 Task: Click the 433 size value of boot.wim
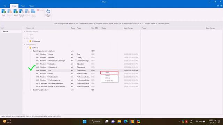[x=92, y=90]
